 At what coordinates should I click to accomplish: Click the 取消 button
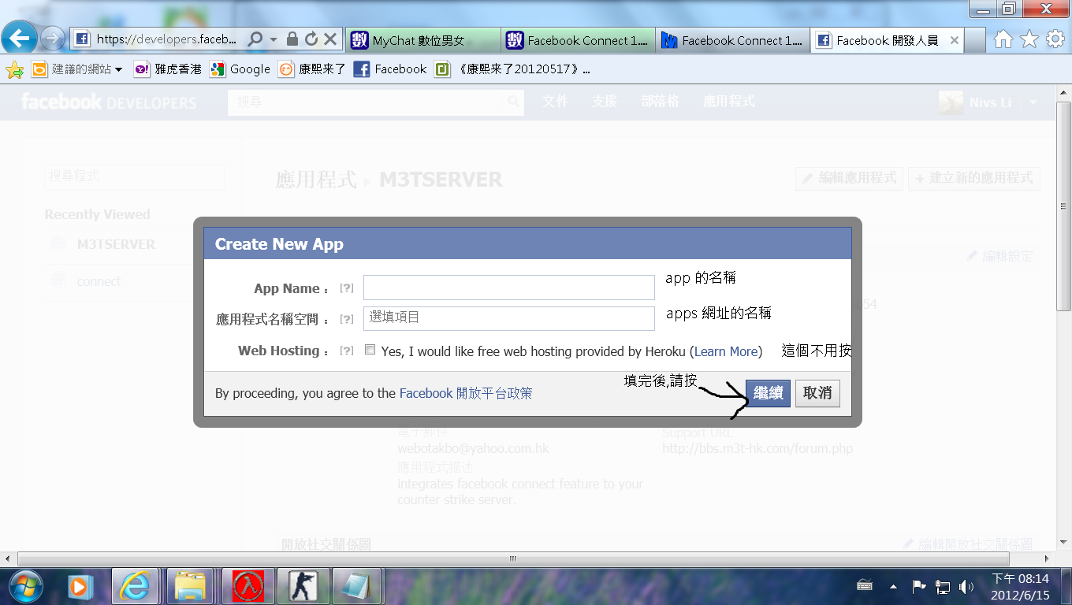click(x=817, y=393)
